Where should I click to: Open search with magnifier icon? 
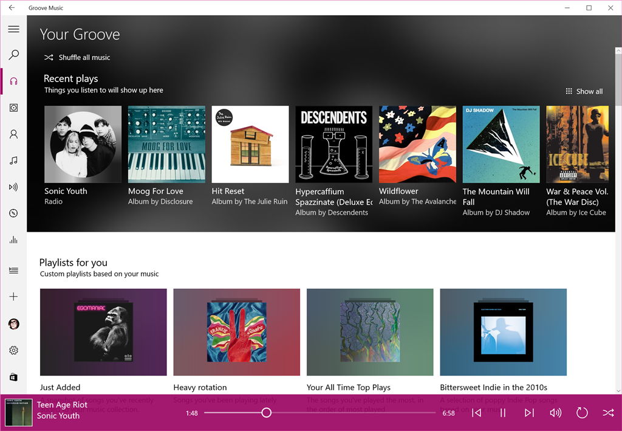13,55
